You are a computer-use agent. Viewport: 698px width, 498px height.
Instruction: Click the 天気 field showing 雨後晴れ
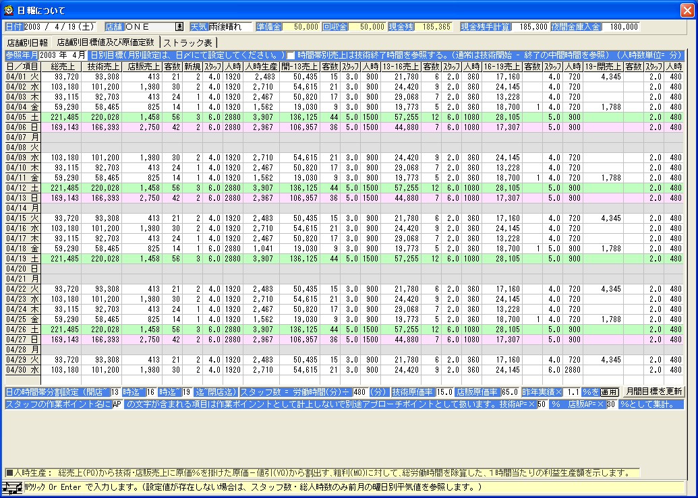[230, 27]
